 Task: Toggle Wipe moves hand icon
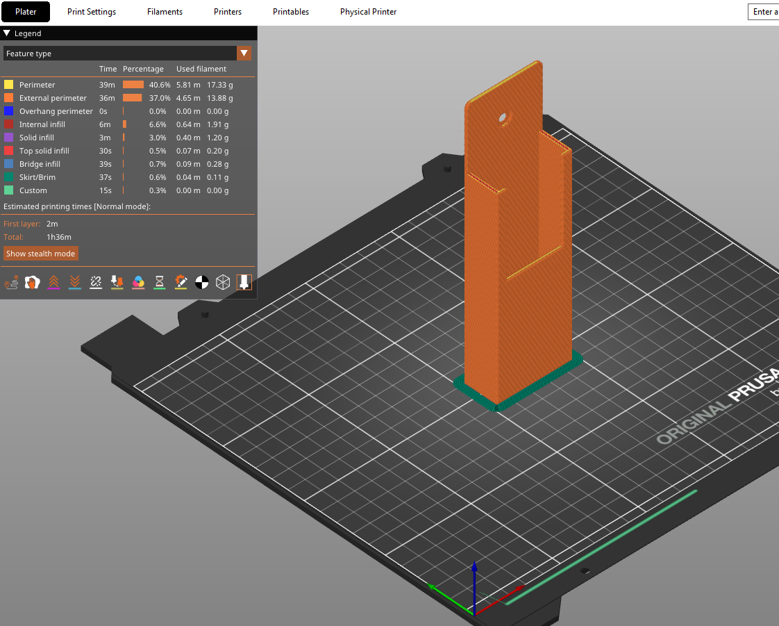coord(33,282)
